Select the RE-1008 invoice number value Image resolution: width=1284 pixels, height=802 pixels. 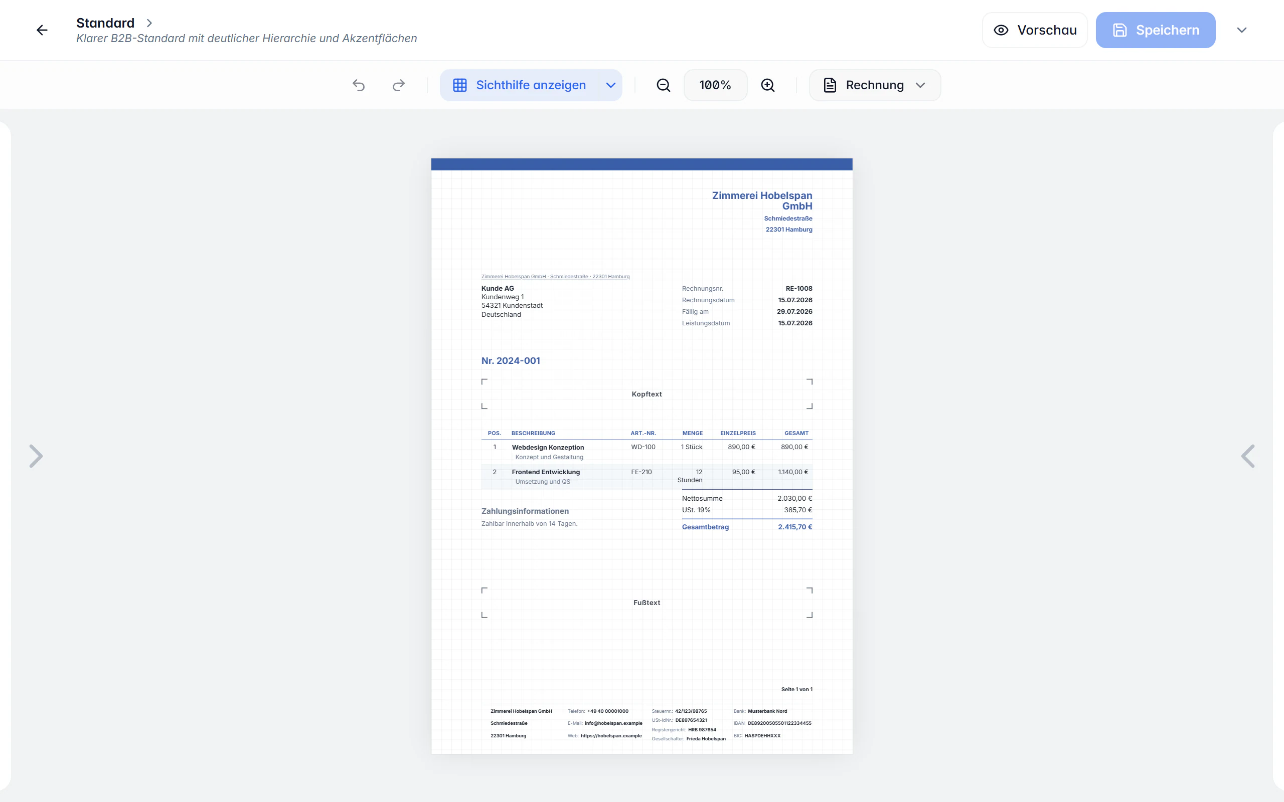click(x=798, y=289)
